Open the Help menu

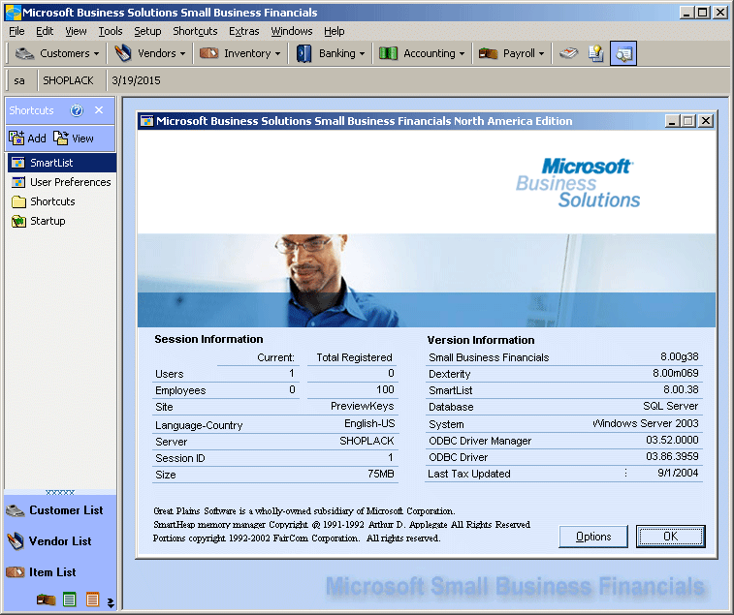point(335,31)
